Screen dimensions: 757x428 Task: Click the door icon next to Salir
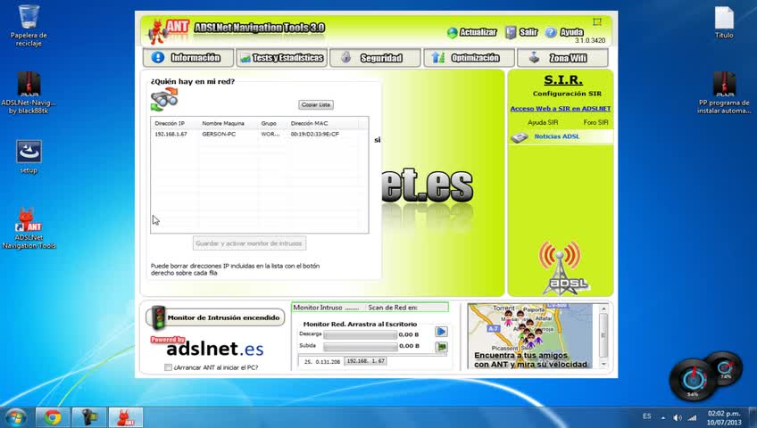click(x=511, y=32)
